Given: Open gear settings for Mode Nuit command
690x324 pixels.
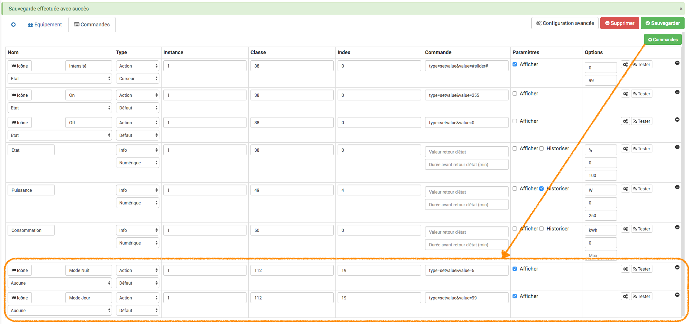Looking at the screenshot, I should tap(625, 269).
